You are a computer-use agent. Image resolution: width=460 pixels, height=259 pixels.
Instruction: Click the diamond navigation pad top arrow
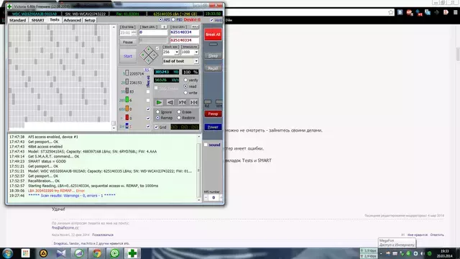coord(149,49)
